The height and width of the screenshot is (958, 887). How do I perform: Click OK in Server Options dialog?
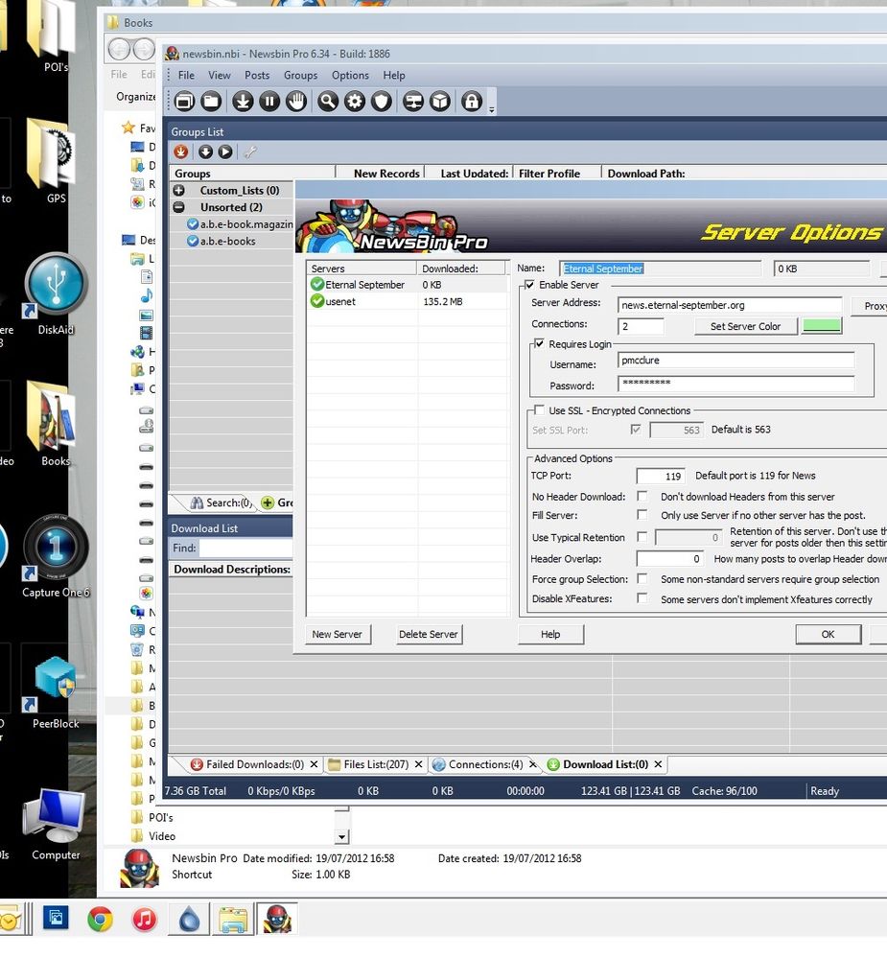coord(828,634)
